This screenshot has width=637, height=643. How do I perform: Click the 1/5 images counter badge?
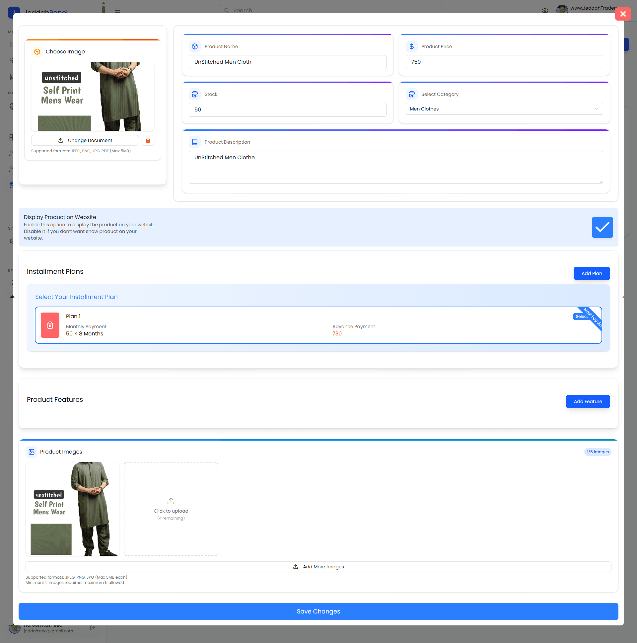598,452
